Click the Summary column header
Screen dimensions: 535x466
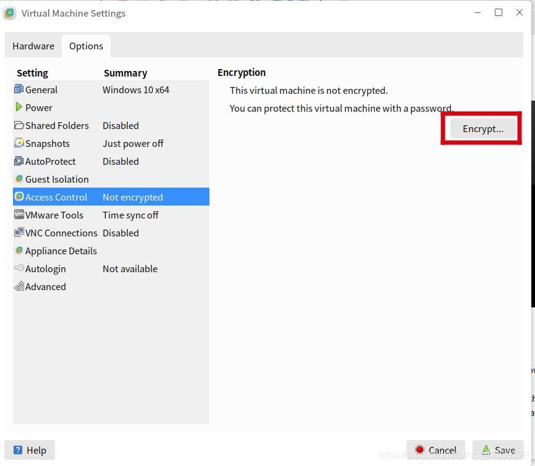(x=125, y=73)
